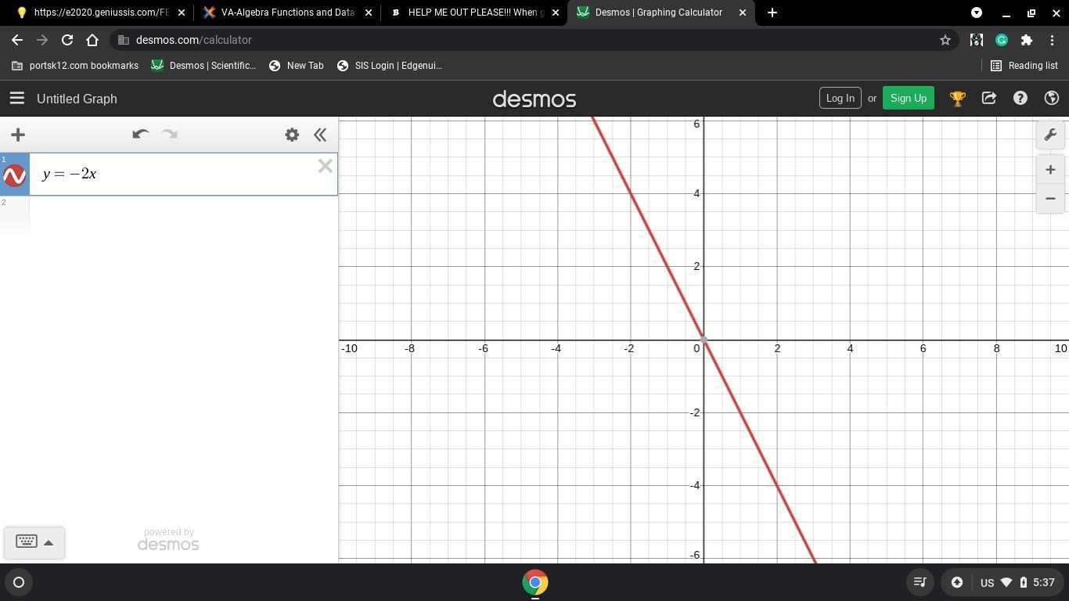Viewport: 1069px width, 601px height.
Task: Go forward to the next page
Action: (x=42, y=40)
